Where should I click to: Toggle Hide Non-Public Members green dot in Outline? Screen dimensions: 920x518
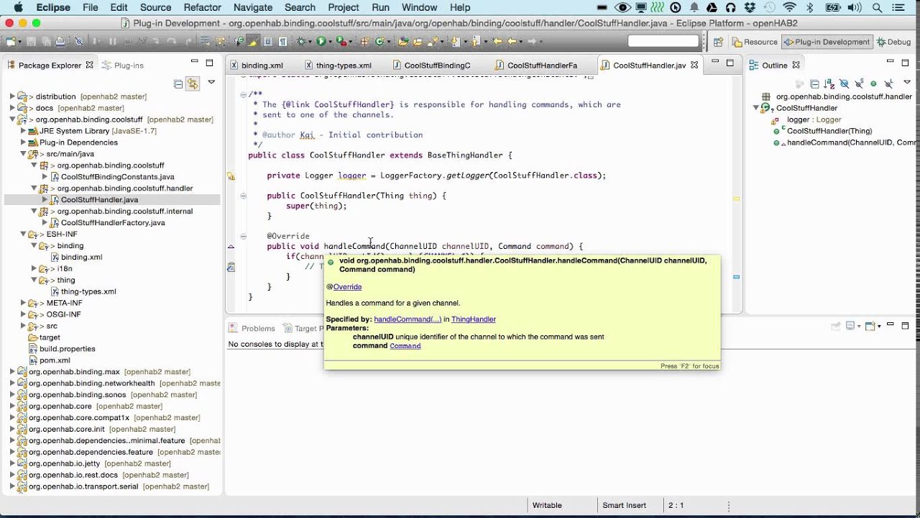(873, 84)
